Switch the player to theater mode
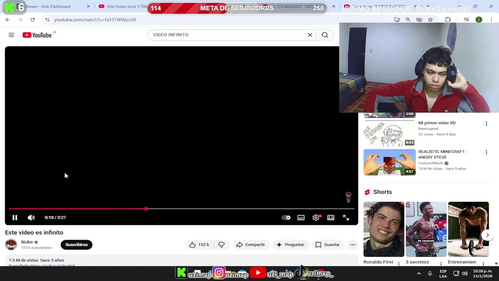Viewport: 499px width, 281px height. tap(331, 217)
